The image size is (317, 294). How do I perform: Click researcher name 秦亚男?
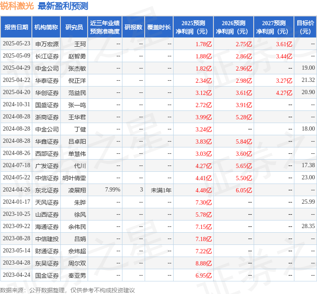77,276
